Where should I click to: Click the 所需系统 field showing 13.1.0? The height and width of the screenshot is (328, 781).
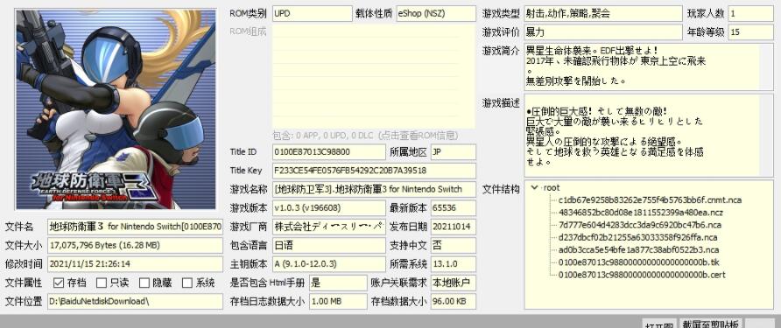click(x=454, y=264)
